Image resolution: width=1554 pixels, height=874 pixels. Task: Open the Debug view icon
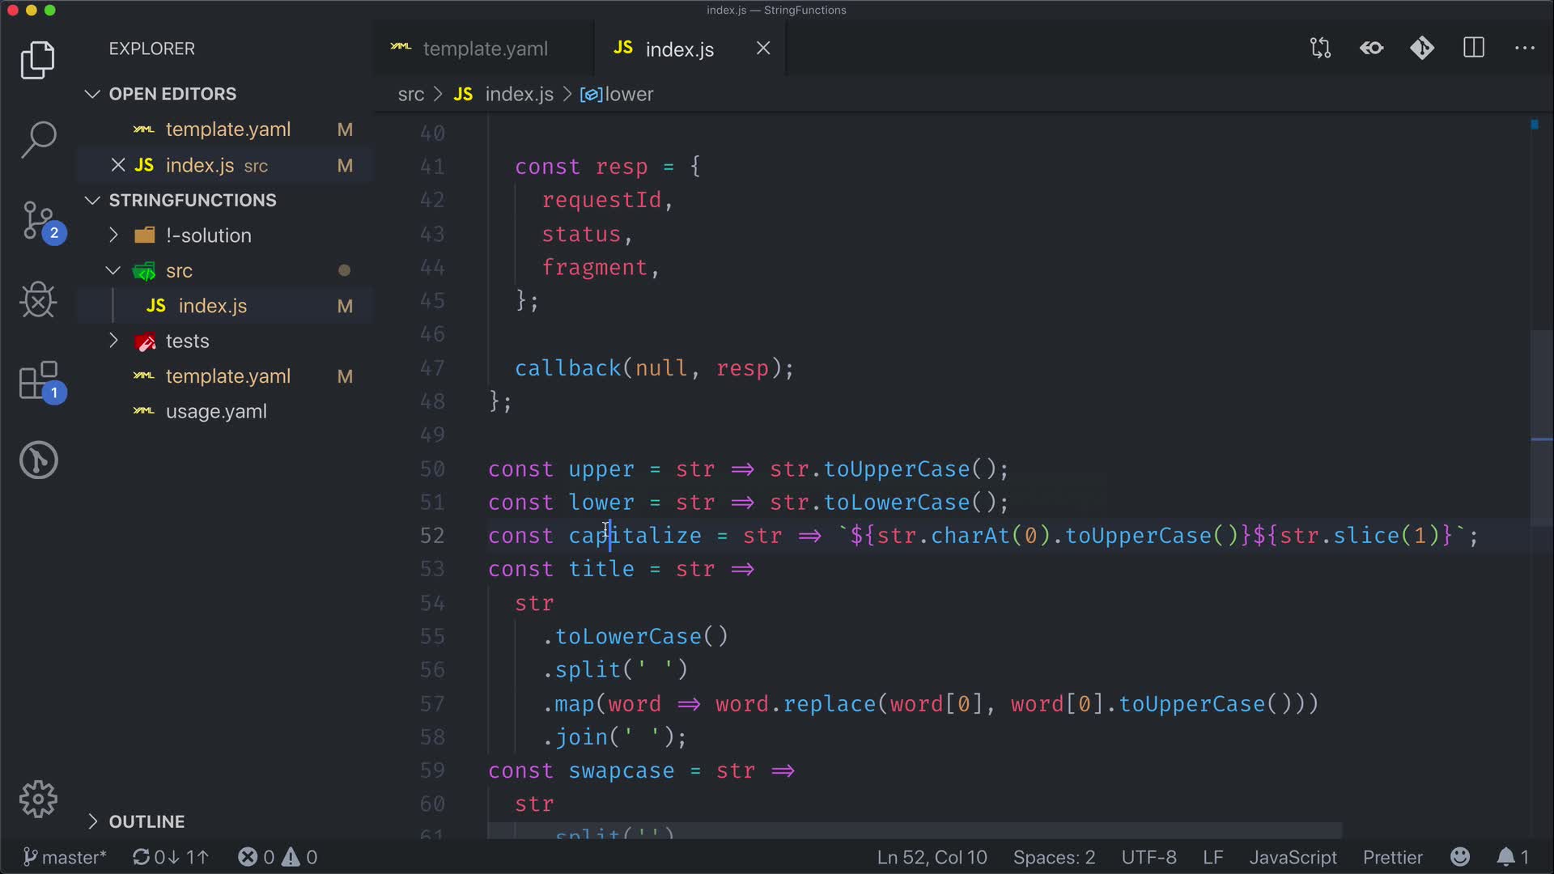(x=38, y=300)
